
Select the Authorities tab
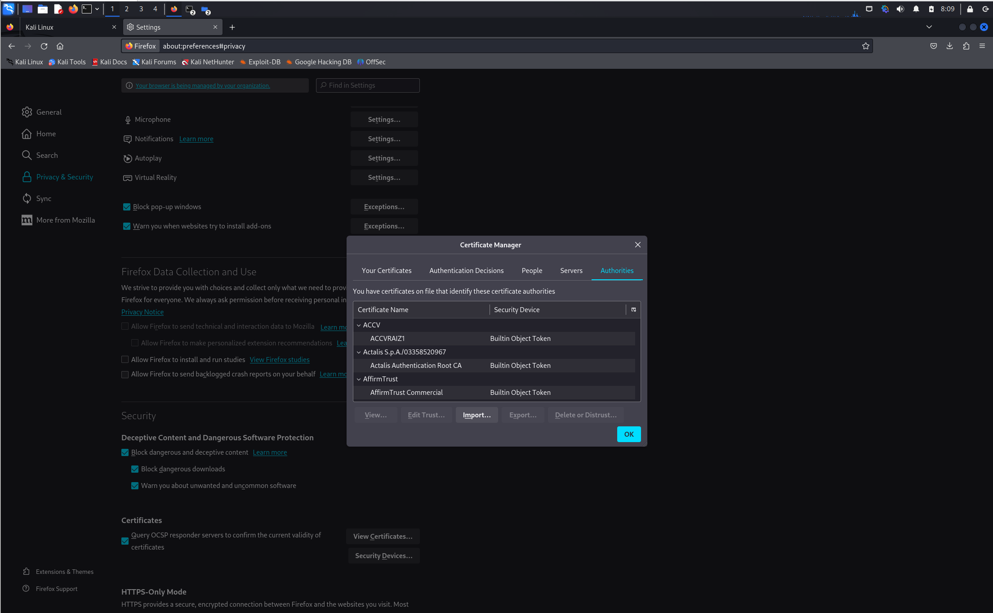coord(617,270)
